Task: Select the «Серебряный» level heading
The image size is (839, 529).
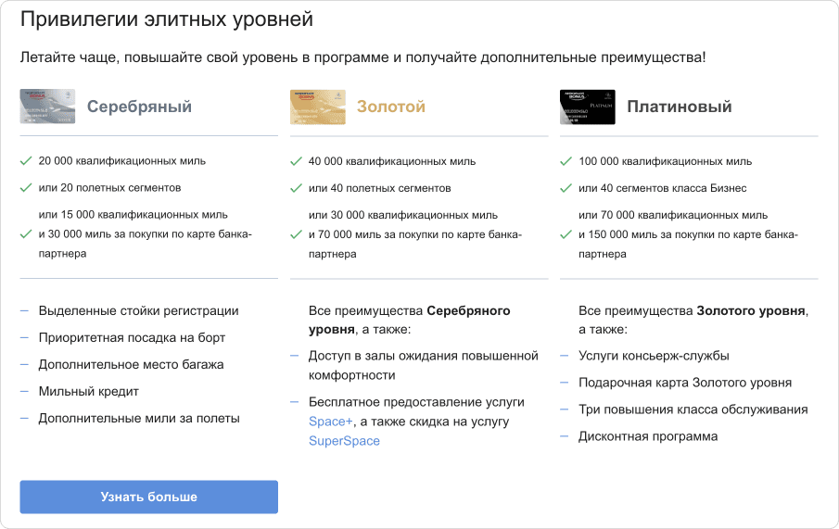Action: coord(139,107)
